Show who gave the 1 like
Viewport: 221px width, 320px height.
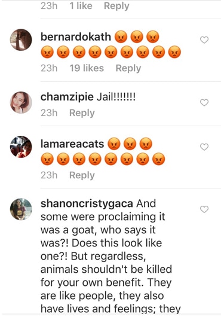[81, 6]
